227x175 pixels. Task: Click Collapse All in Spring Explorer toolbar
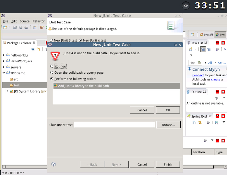(194, 123)
